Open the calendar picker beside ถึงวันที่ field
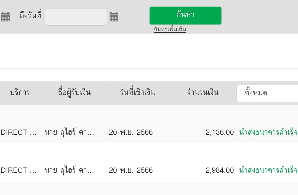The width and height of the screenshot is (298, 195). 114,17
